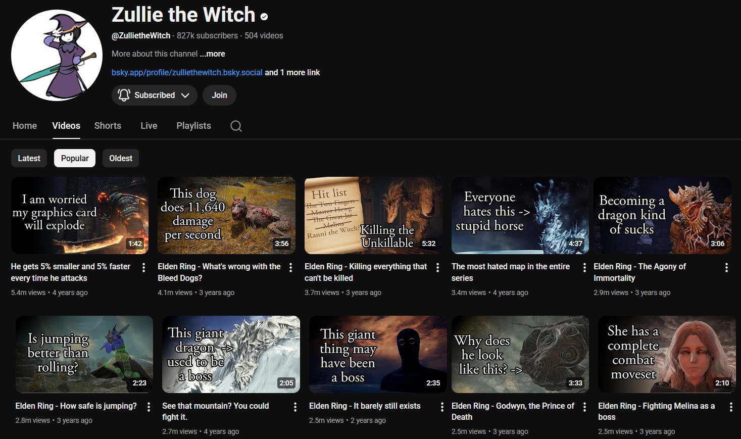Expand channel description with '...more'
Image resolution: width=741 pixels, height=439 pixels.
coord(212,54)
